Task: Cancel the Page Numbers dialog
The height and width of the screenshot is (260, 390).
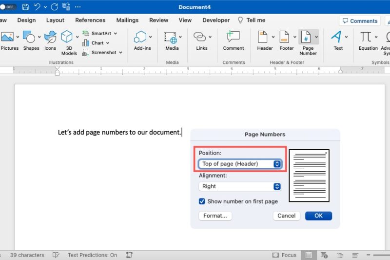Action: click(x=287, y=216)
